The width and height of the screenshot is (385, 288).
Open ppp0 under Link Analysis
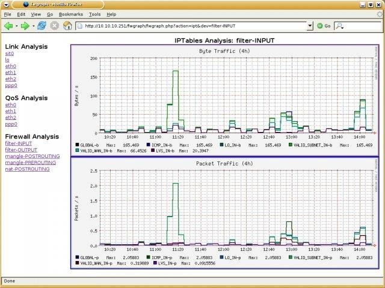[11, 85]
